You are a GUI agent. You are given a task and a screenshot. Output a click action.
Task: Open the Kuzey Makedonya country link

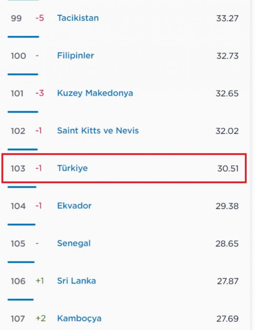(x=95, y=93)
